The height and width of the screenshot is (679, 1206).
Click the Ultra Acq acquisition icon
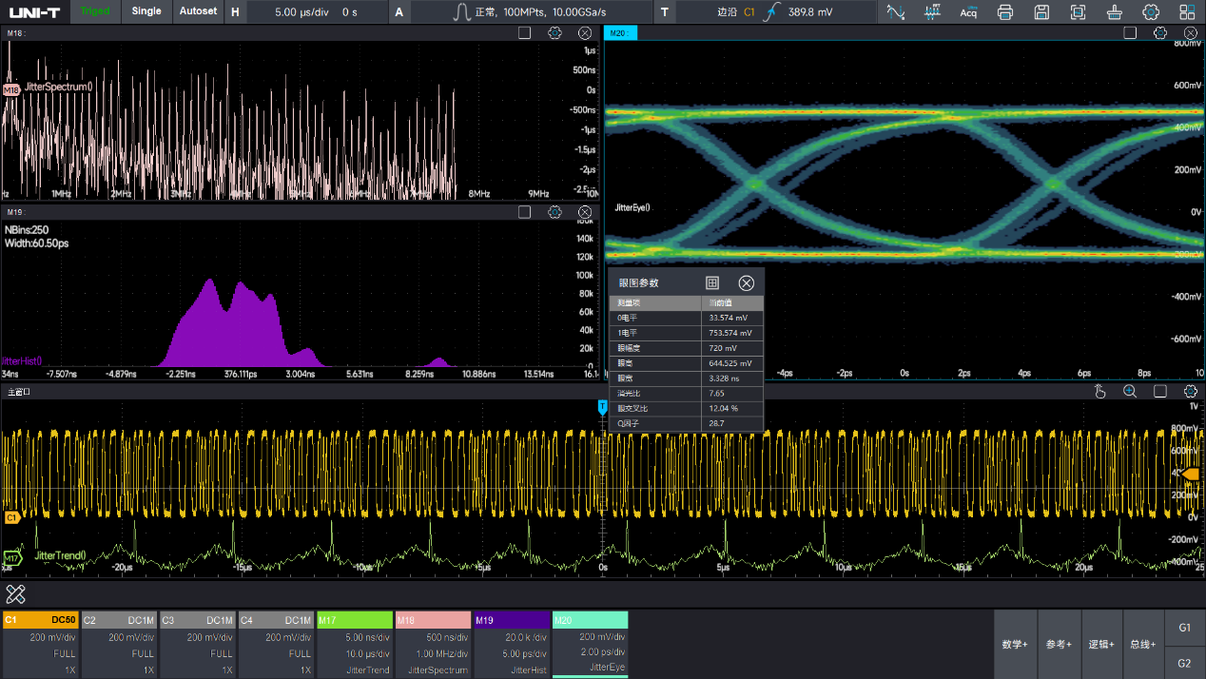point(968,12)
